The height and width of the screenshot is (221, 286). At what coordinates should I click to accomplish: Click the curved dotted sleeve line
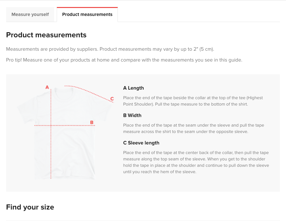coord(89,91)
